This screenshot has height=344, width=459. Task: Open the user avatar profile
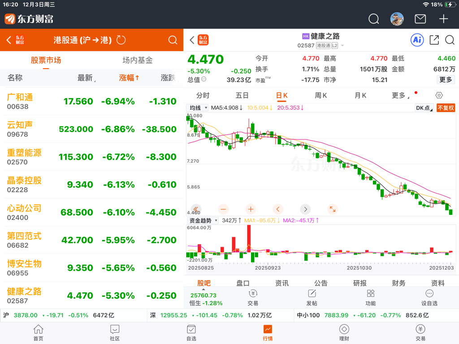(x=397, y=19)
